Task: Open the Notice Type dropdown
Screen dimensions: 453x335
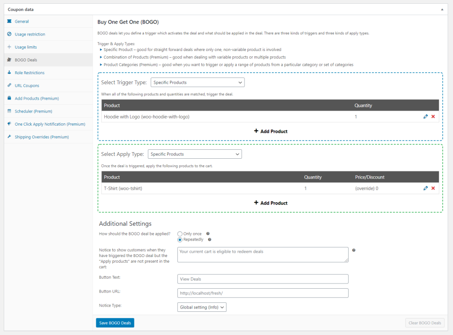Action: click(201, 307)
